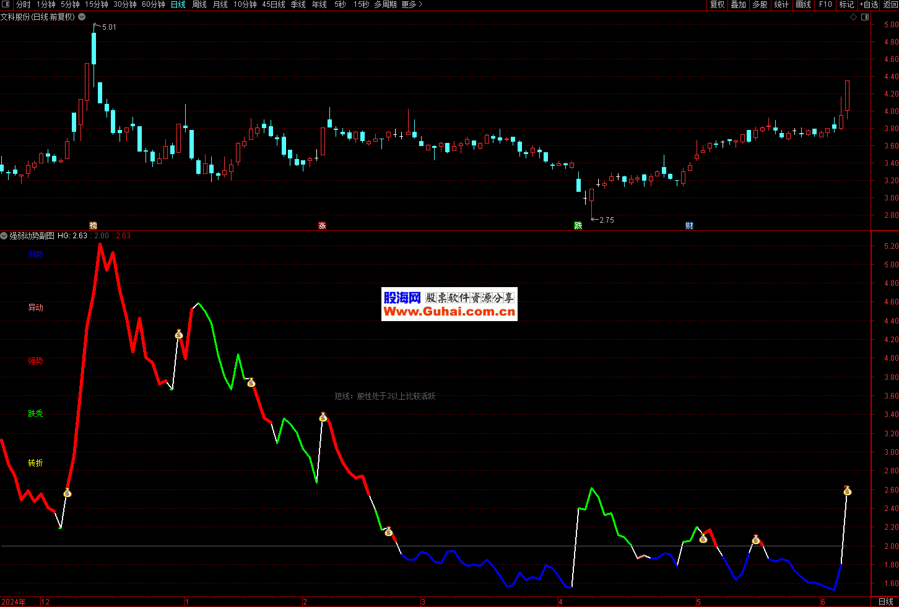Toggle the left panel icon at top-left
The height and width of the screenshot is (607, 899).
[6, 4]
